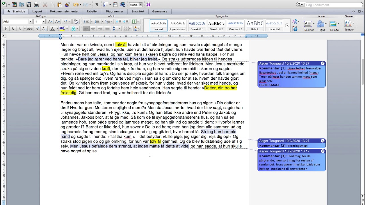Toggle paragraph marks display (¶)

(x=97, y=5)
